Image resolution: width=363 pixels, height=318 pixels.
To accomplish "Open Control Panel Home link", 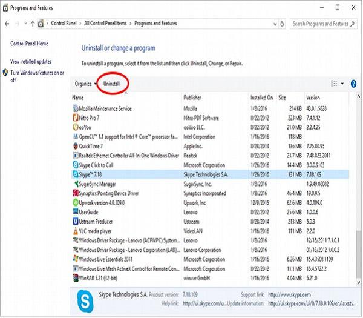I will tap(29, 44).
